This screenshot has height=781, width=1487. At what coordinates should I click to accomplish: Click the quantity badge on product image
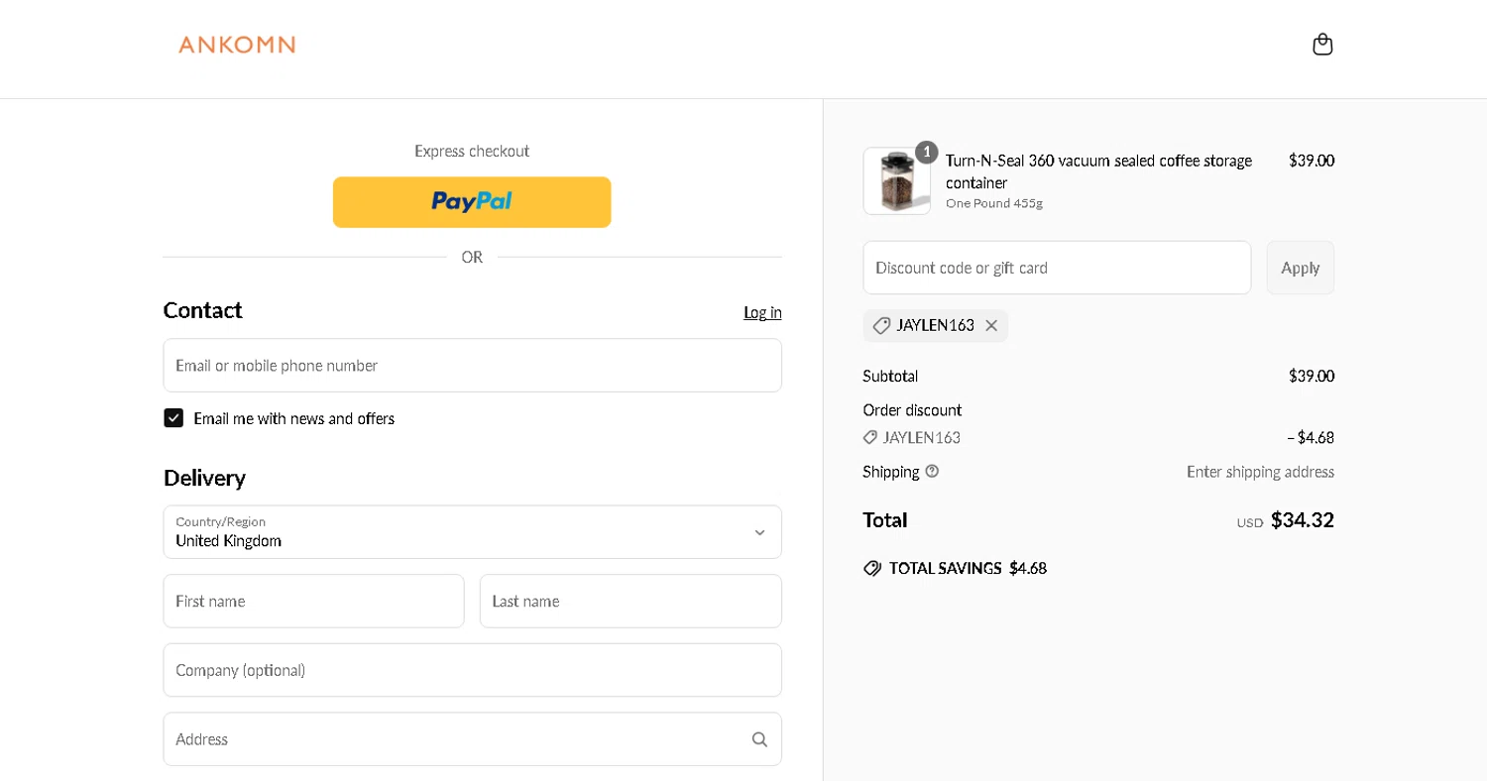point(927,152)
